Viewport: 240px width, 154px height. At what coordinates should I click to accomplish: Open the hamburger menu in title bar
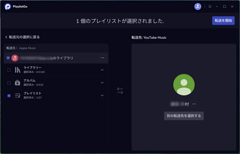coord(210,7)
